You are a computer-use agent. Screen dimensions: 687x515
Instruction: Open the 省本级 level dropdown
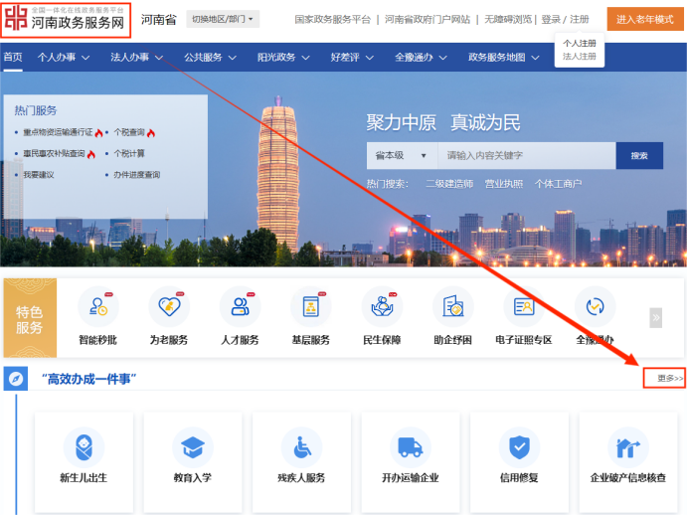402,156
